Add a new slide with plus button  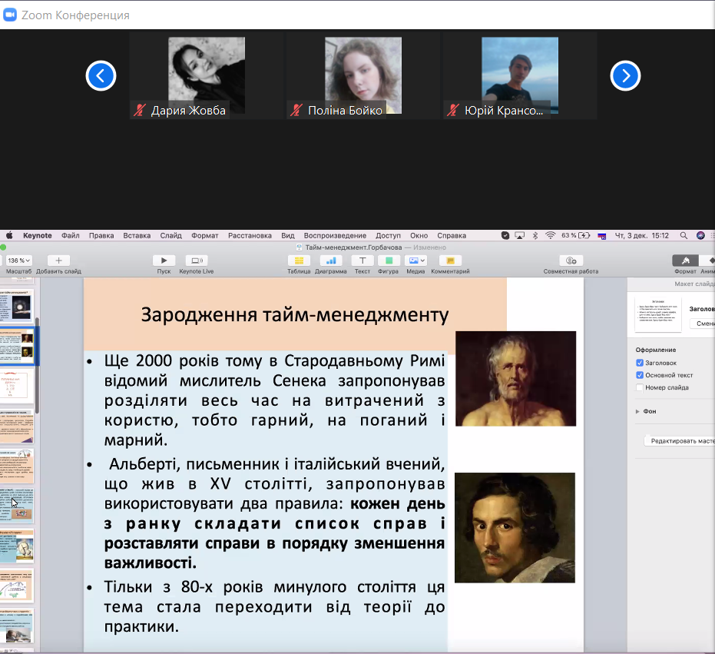(x=58, y=260)
